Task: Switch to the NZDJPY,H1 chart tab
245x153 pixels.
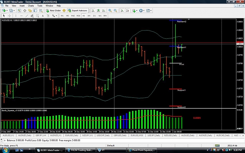Action: [x=87, y=135]
